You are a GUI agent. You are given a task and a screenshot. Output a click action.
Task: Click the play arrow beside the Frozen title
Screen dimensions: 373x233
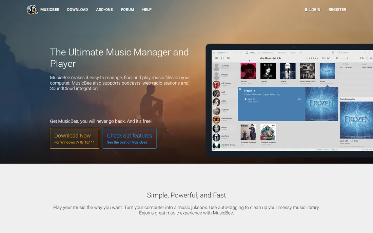point(255,91)
